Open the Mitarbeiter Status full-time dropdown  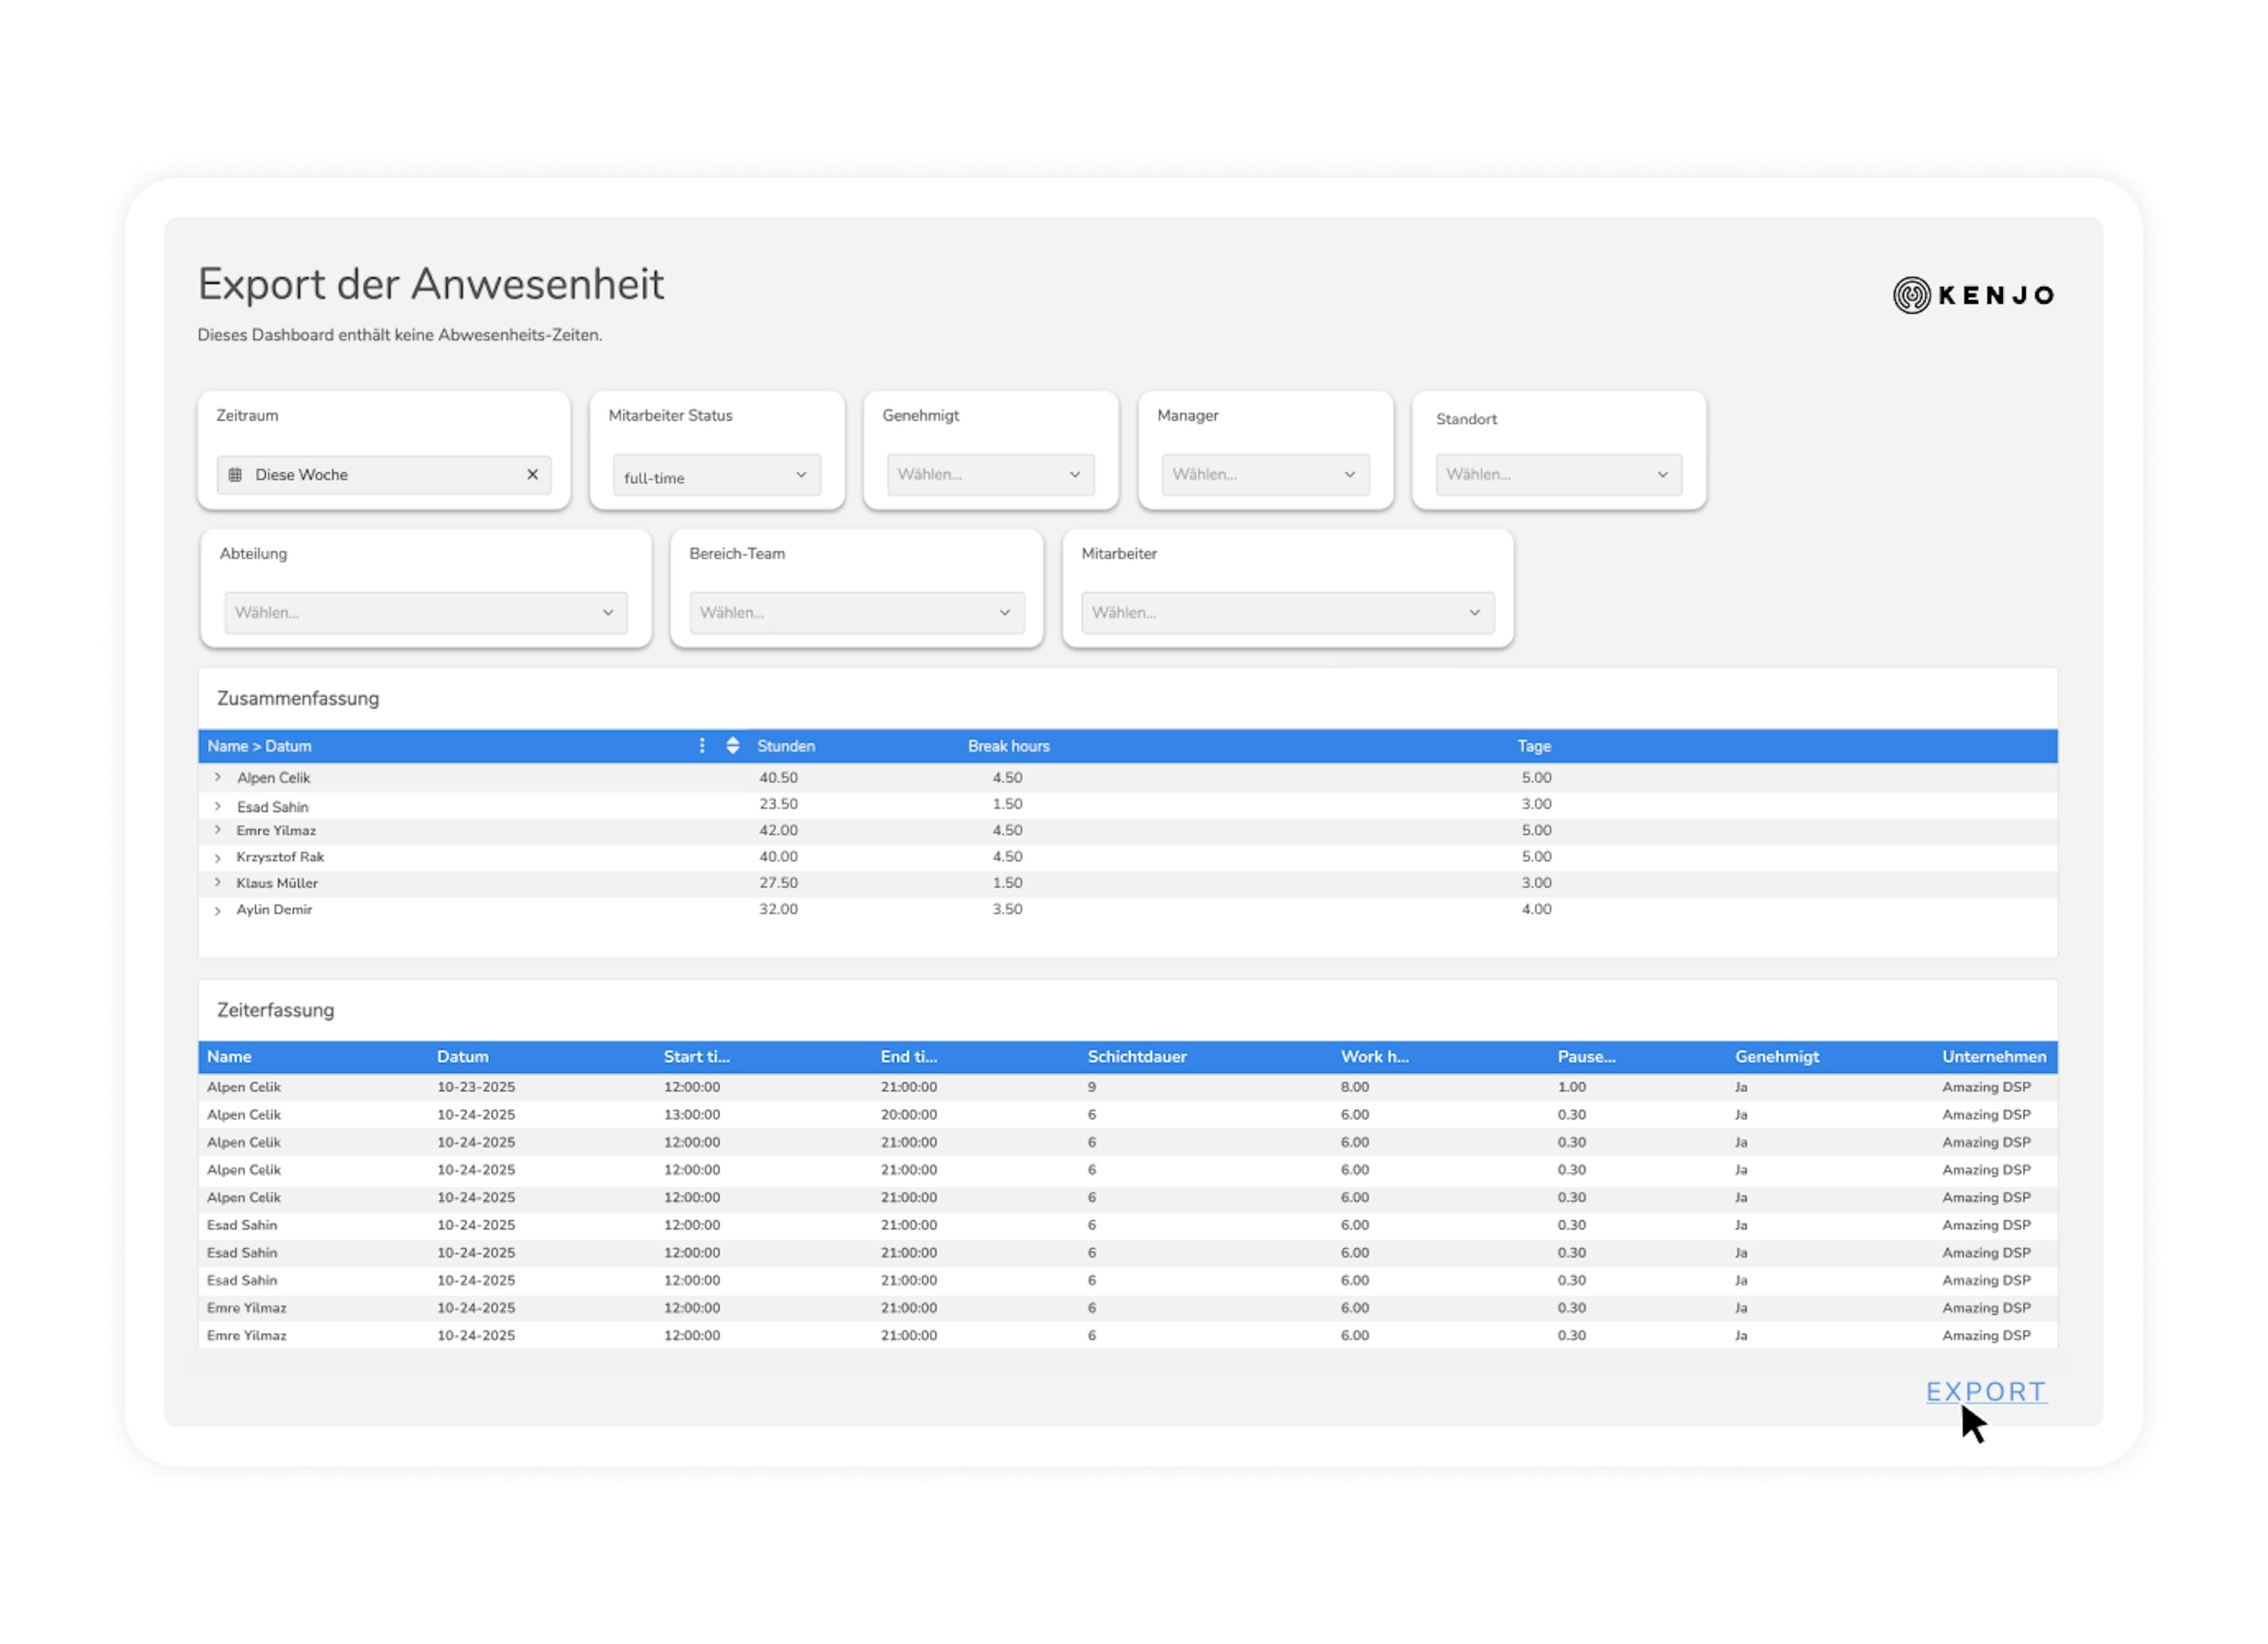[x=716, y=476]
